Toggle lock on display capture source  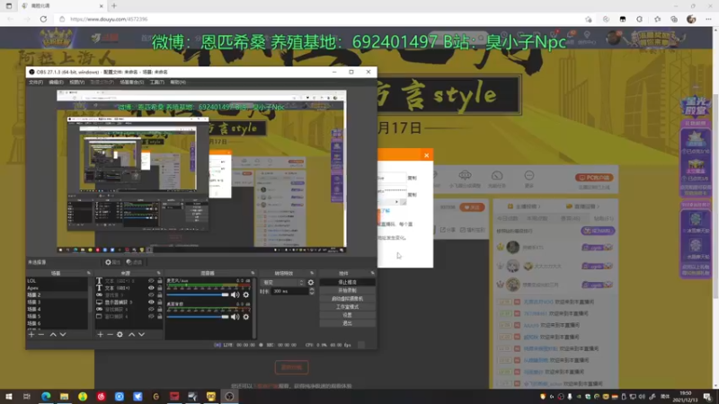(x=160, y=302)
